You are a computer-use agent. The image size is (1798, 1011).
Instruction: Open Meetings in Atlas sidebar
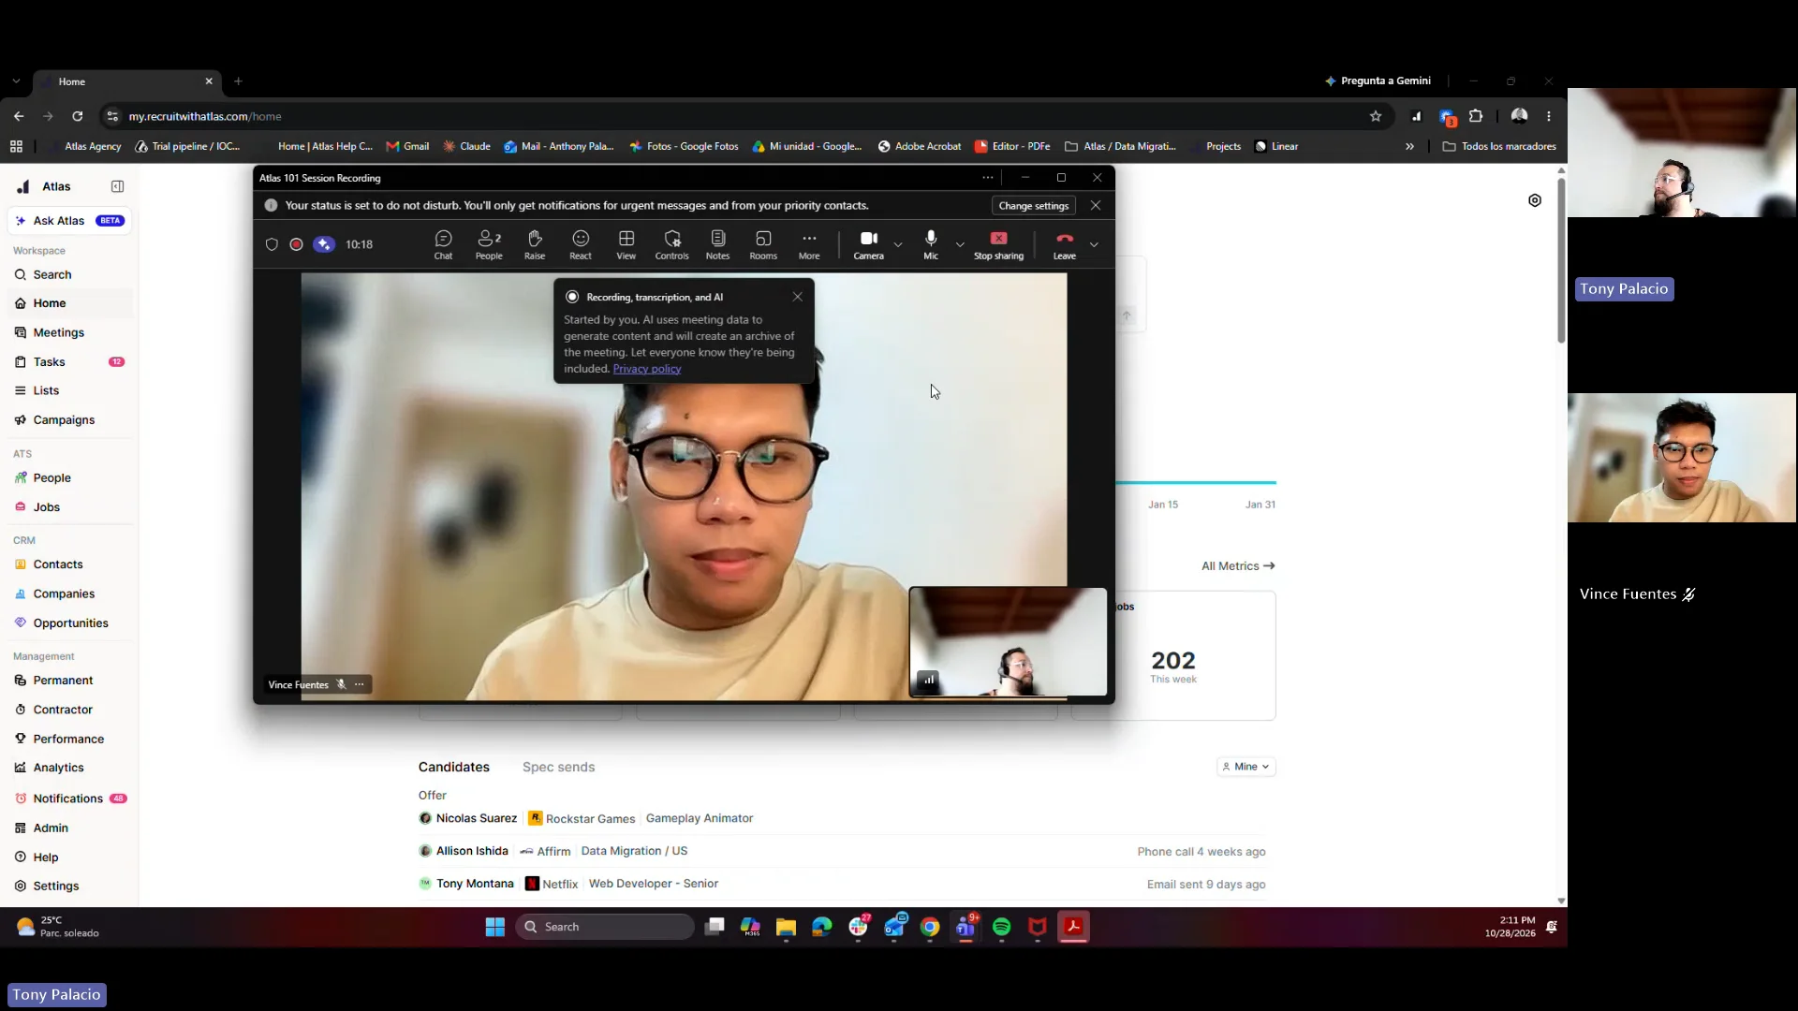point(71,332)
